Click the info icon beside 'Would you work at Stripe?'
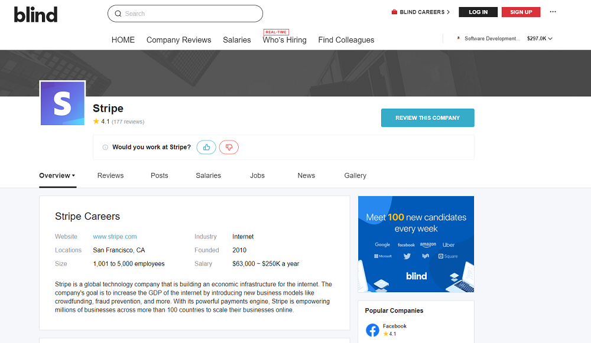This screenshot has height=343, width=591. click(x=105, y=147)
